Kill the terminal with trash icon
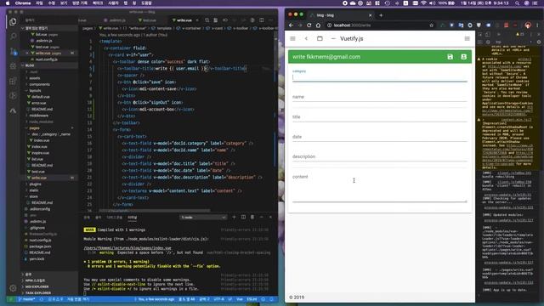The height and width of the screenshot is (306, 544). pos(252,218)
